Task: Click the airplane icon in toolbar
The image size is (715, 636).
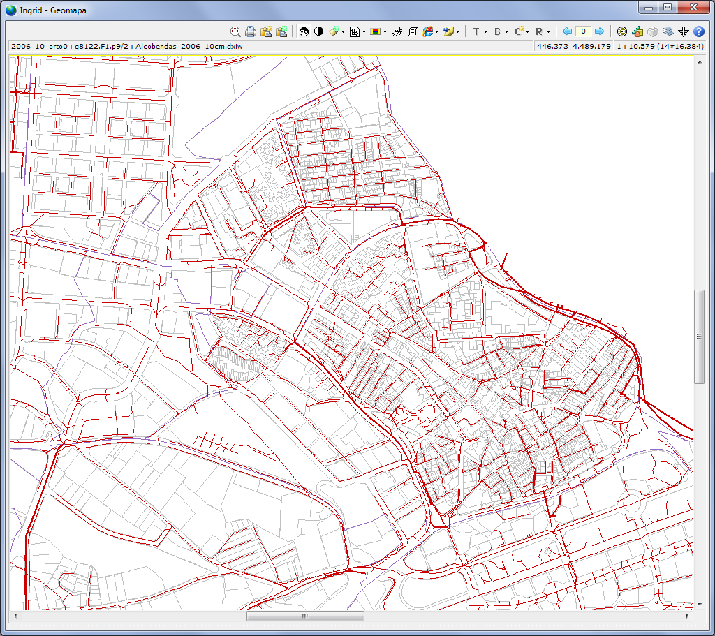Action: coord(684,31)
